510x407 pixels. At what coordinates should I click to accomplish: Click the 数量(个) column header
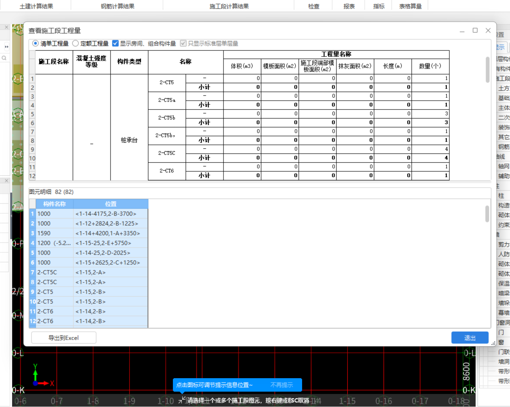click(430, 66)
